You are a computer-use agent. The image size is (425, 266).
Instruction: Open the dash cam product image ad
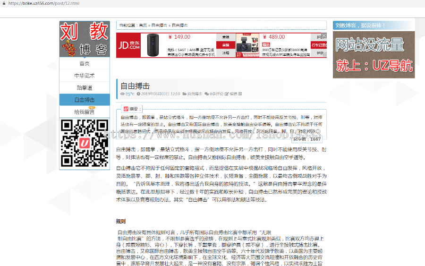[x=247, y=45]
